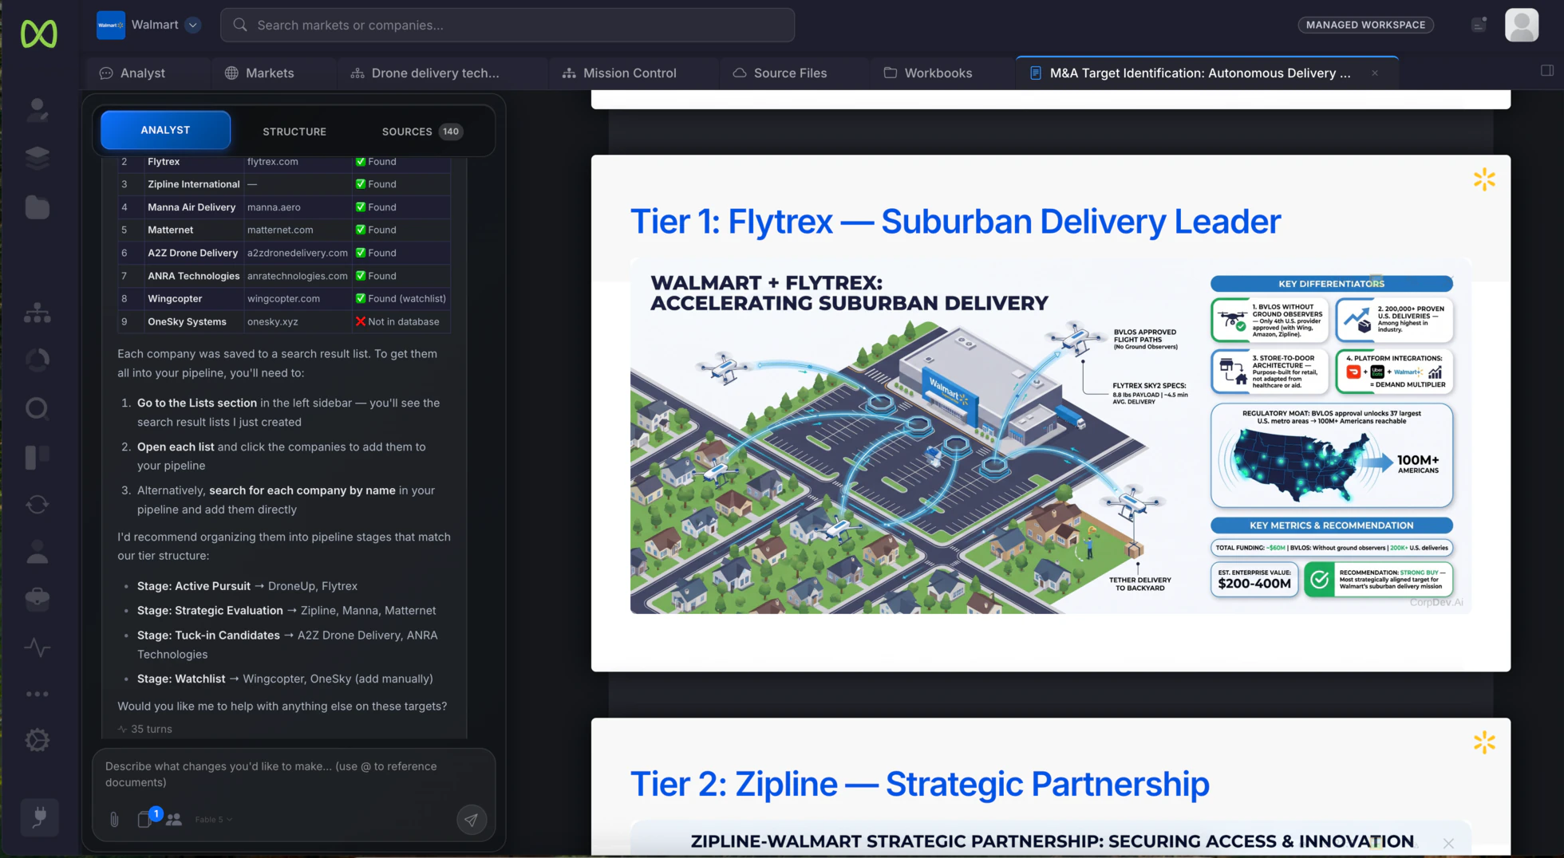Open the settings gear in sidebar
The height and width of the screenshot is (858, 1564).
37,740
